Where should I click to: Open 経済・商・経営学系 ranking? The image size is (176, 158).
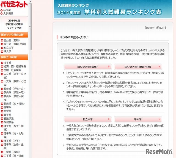[15, 66]
